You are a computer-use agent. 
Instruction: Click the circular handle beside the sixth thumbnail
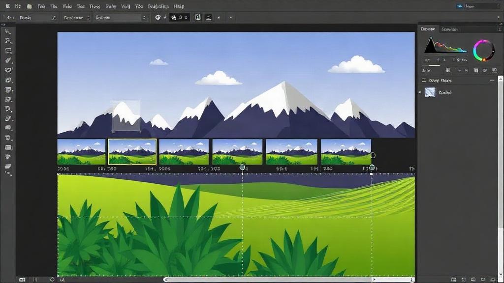point(373,155)
